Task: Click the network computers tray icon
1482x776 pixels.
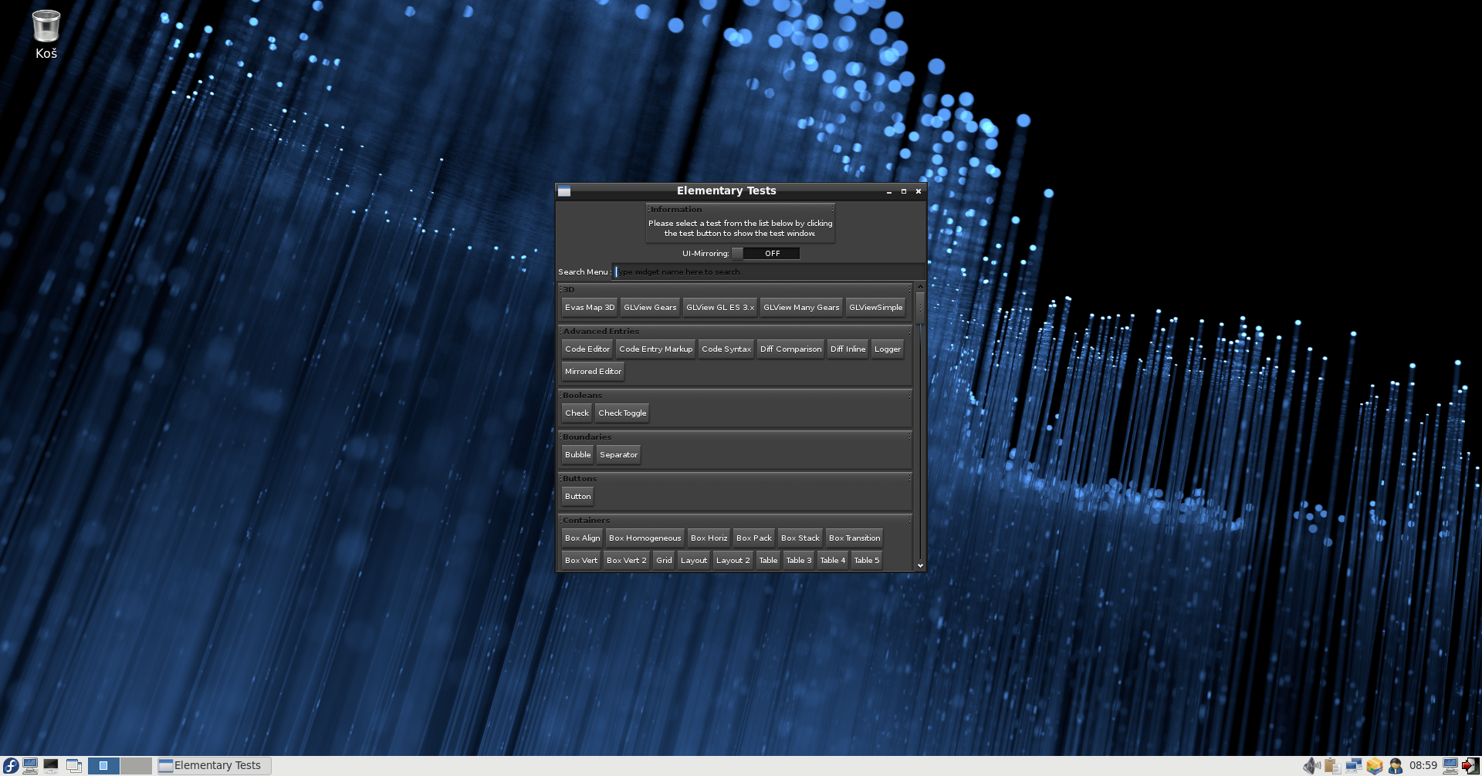Action: (x=1353, y=765)
